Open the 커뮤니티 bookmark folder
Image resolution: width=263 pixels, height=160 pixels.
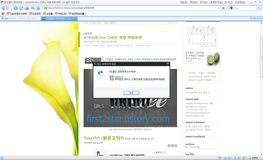tap(61, 14)
